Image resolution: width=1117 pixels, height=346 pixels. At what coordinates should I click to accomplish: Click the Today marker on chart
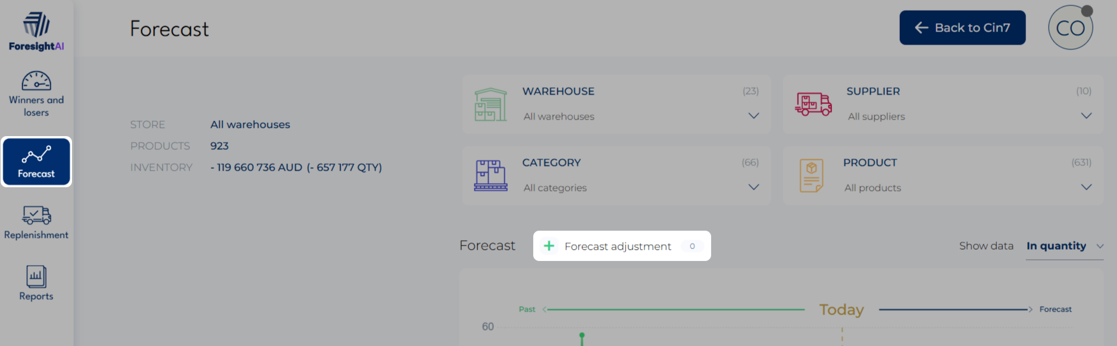841,310
